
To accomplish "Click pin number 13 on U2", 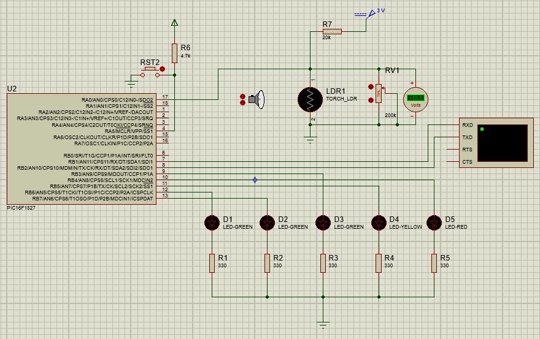I will pos(165,196).
